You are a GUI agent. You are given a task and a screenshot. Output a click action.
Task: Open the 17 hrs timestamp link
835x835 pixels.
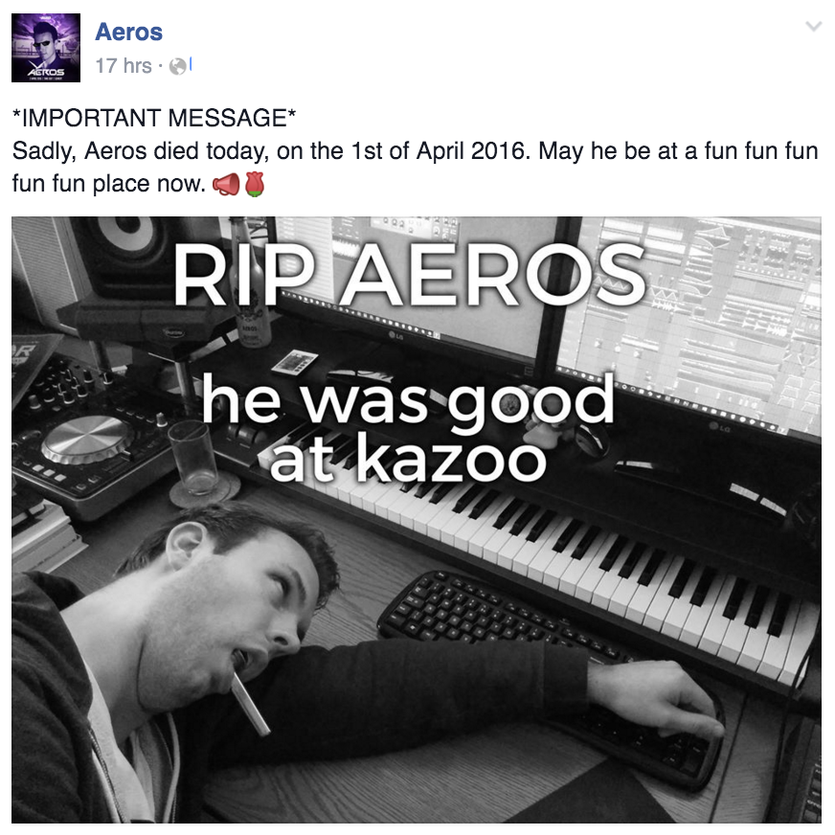124,65
